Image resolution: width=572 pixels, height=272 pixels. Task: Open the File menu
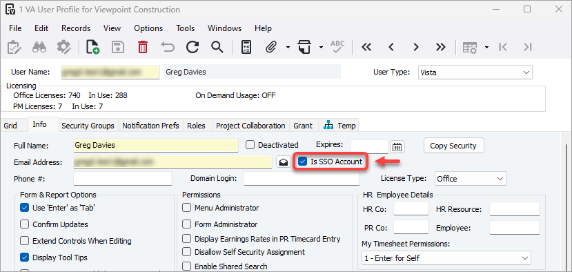15,28
